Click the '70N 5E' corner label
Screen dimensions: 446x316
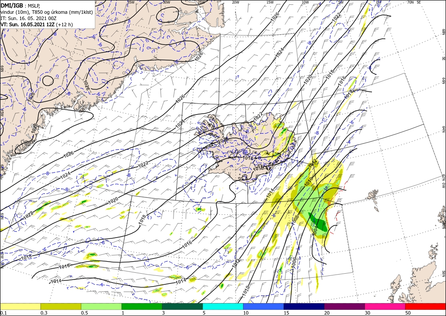pyautogui.click(x=414, y=2)
